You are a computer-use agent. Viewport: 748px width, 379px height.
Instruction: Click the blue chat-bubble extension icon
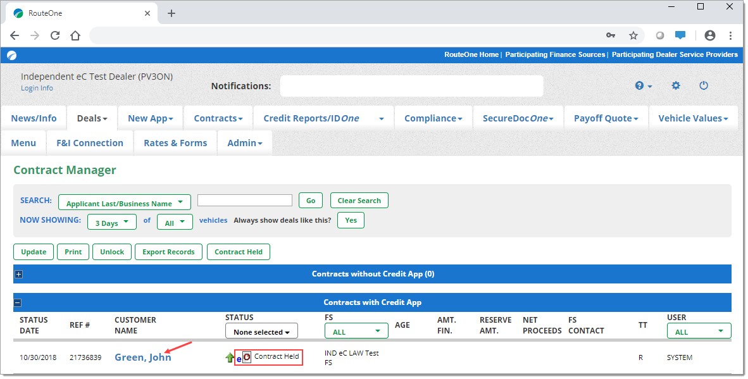[x=680, y=35]
